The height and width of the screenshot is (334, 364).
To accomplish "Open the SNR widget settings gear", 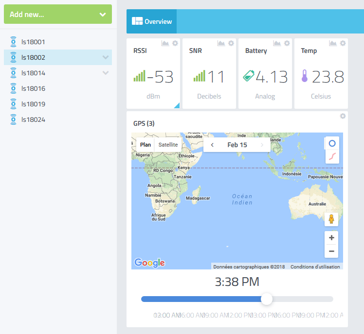I will (231, 43).
